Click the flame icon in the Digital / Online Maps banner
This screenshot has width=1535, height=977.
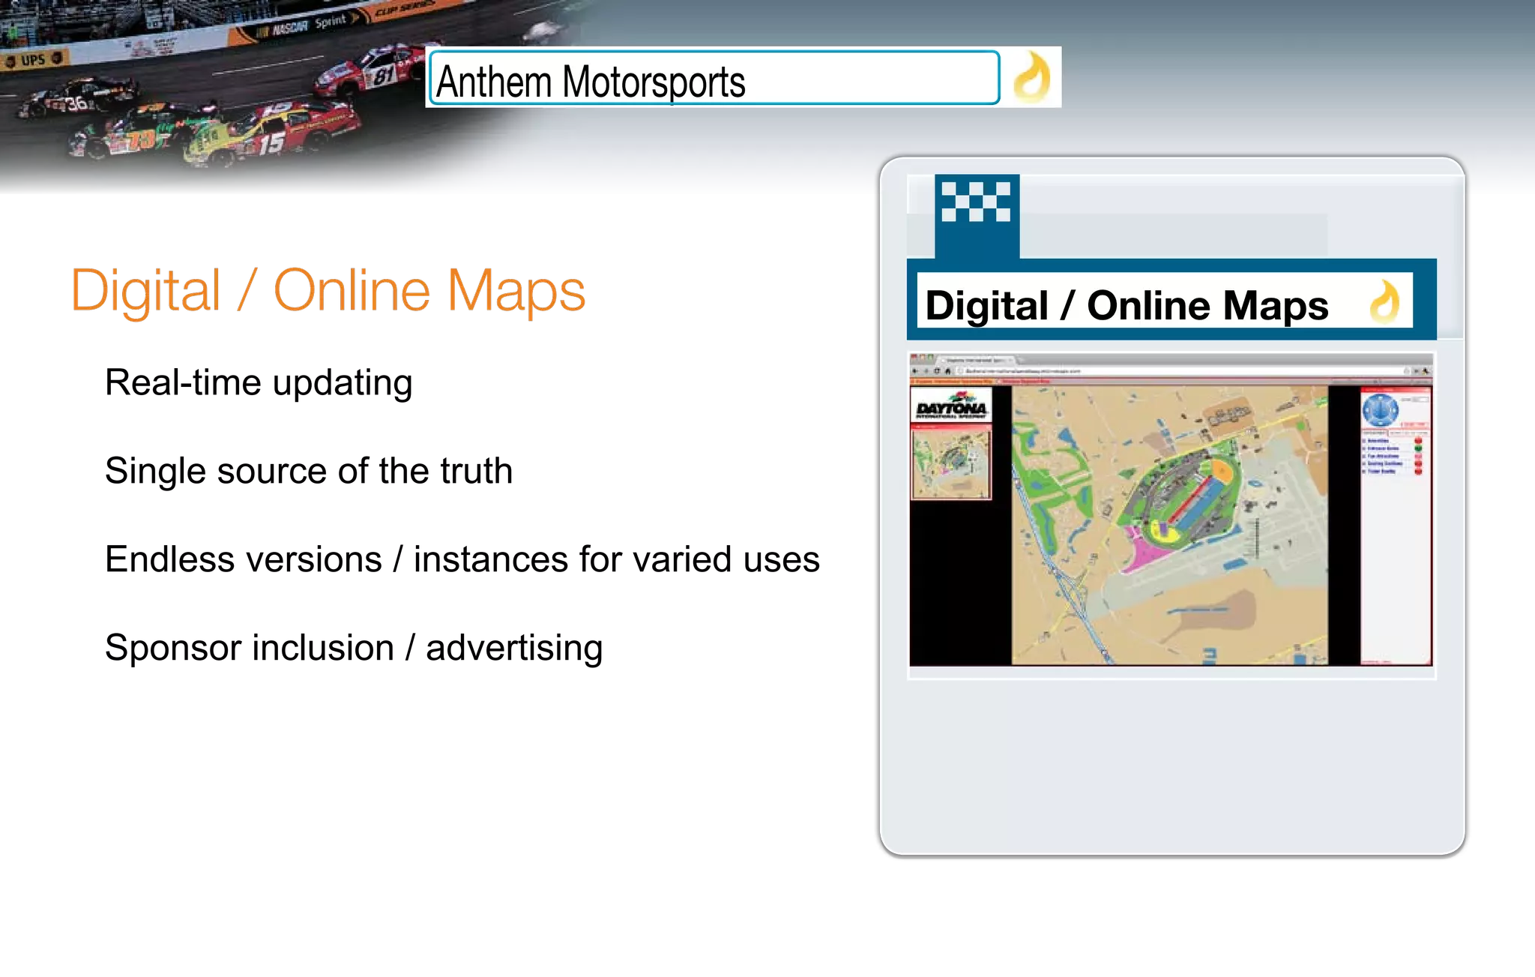click(1384, 301)
